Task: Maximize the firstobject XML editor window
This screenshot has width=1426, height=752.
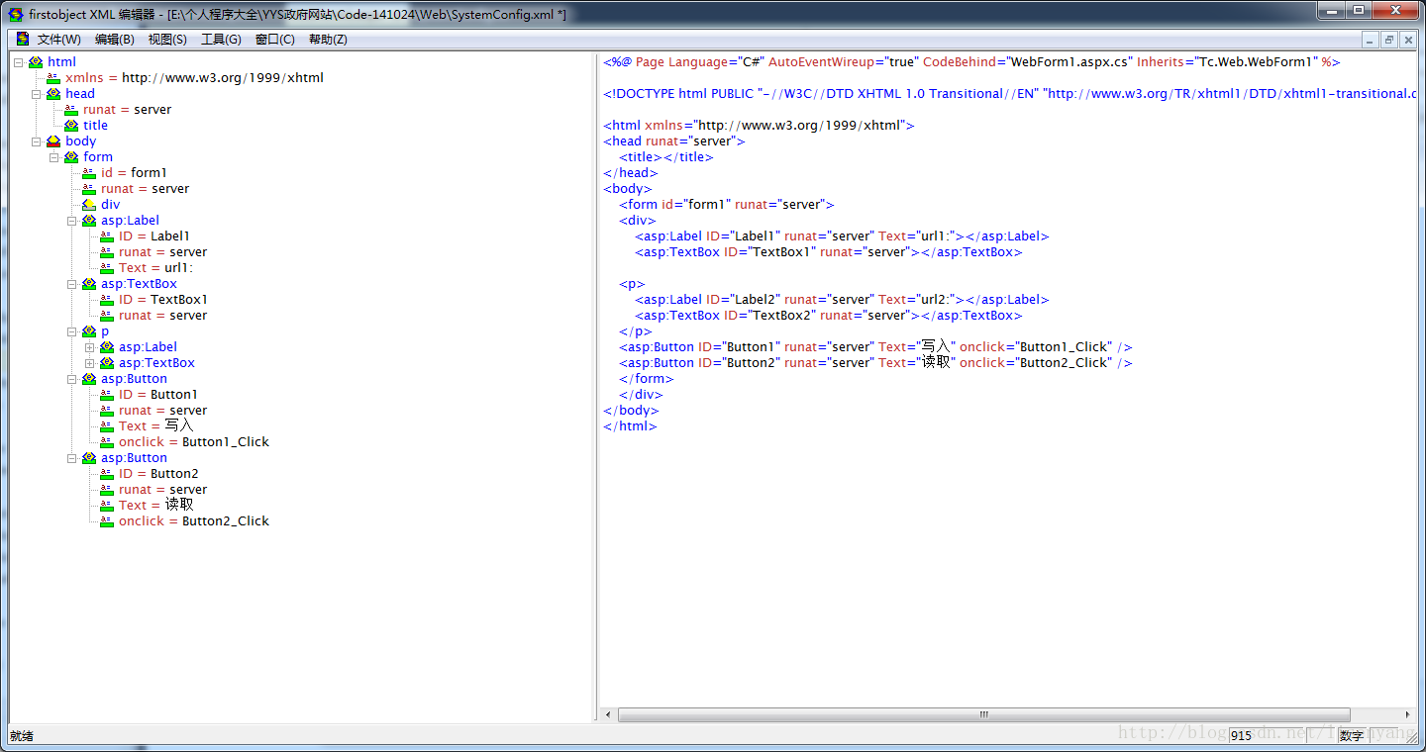Action: coord(1359,10)
